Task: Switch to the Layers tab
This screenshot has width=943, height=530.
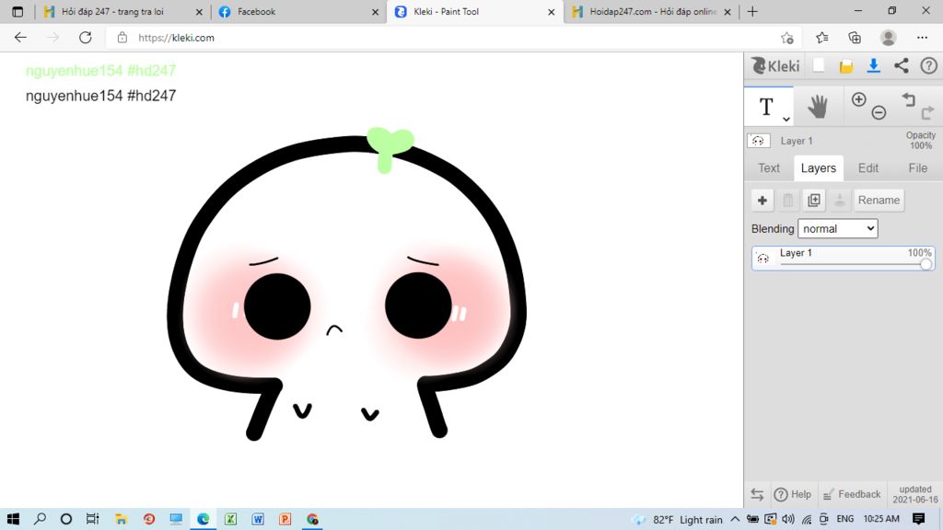Action: [x=819, y=168]
